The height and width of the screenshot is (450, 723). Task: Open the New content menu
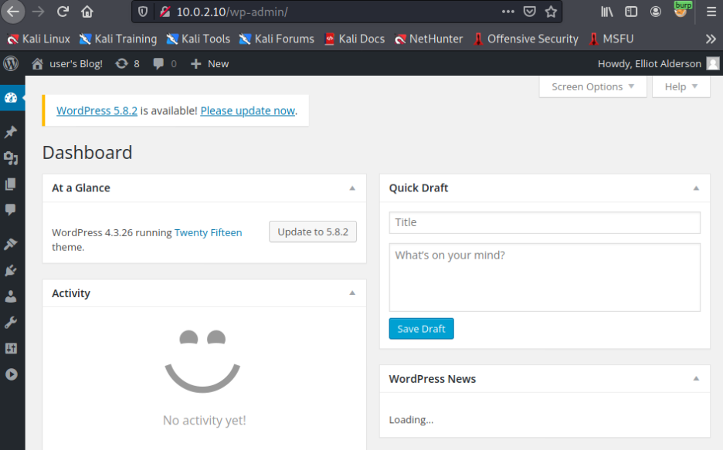[x=210, y=63]
